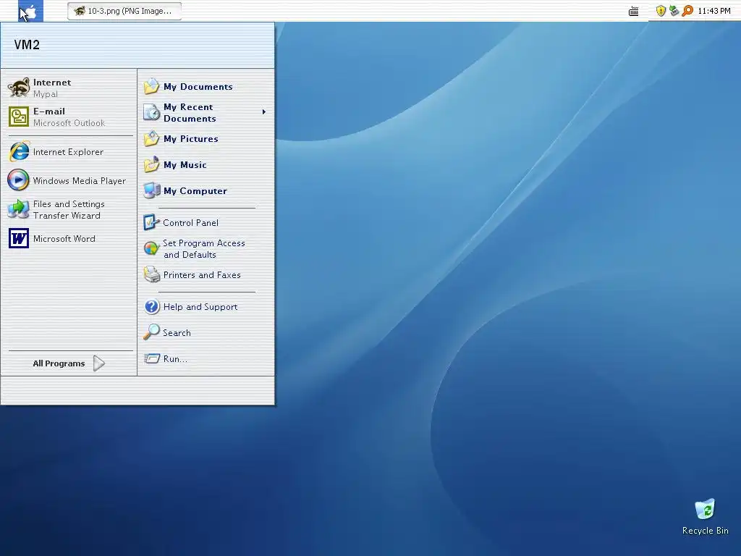The height and width of the screenshot is (556, 741).
Task: Open My Computer monitor icon
Action: coord(152,190)
